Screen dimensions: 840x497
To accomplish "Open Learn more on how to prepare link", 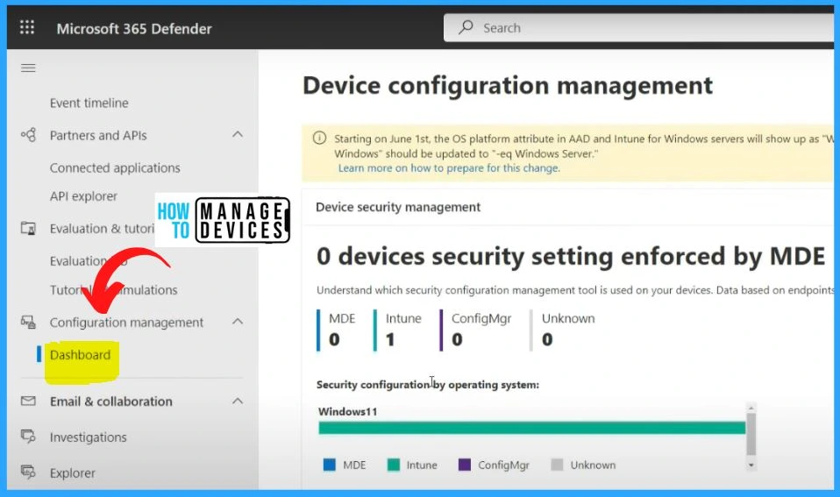I will coord(449,167).
